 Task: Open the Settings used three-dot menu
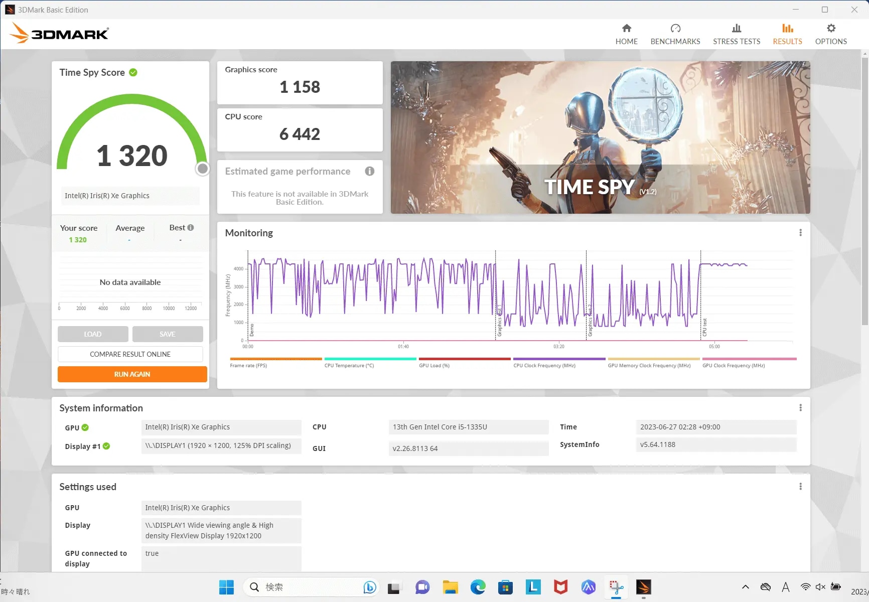(x=800, y=487)
